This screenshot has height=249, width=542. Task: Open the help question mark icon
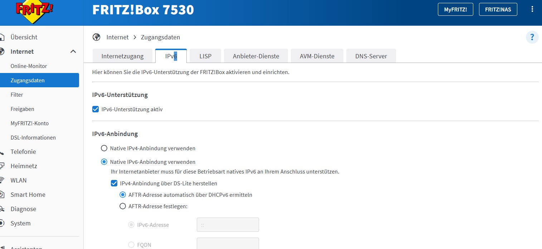coord(532,37)
